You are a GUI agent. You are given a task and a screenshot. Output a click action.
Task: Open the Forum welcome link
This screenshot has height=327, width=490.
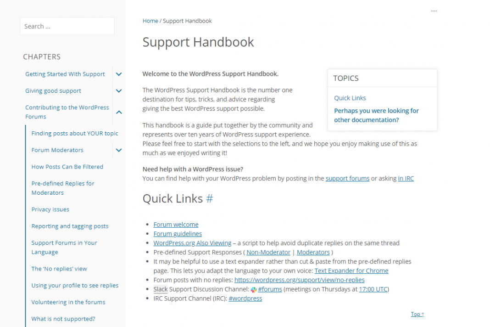(x=176, y=224)
